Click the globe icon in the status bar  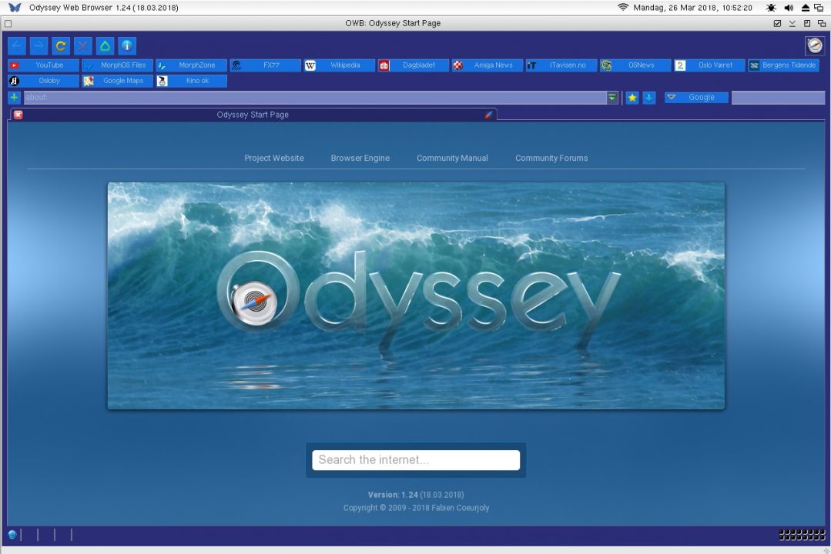(x=12, y=535)
